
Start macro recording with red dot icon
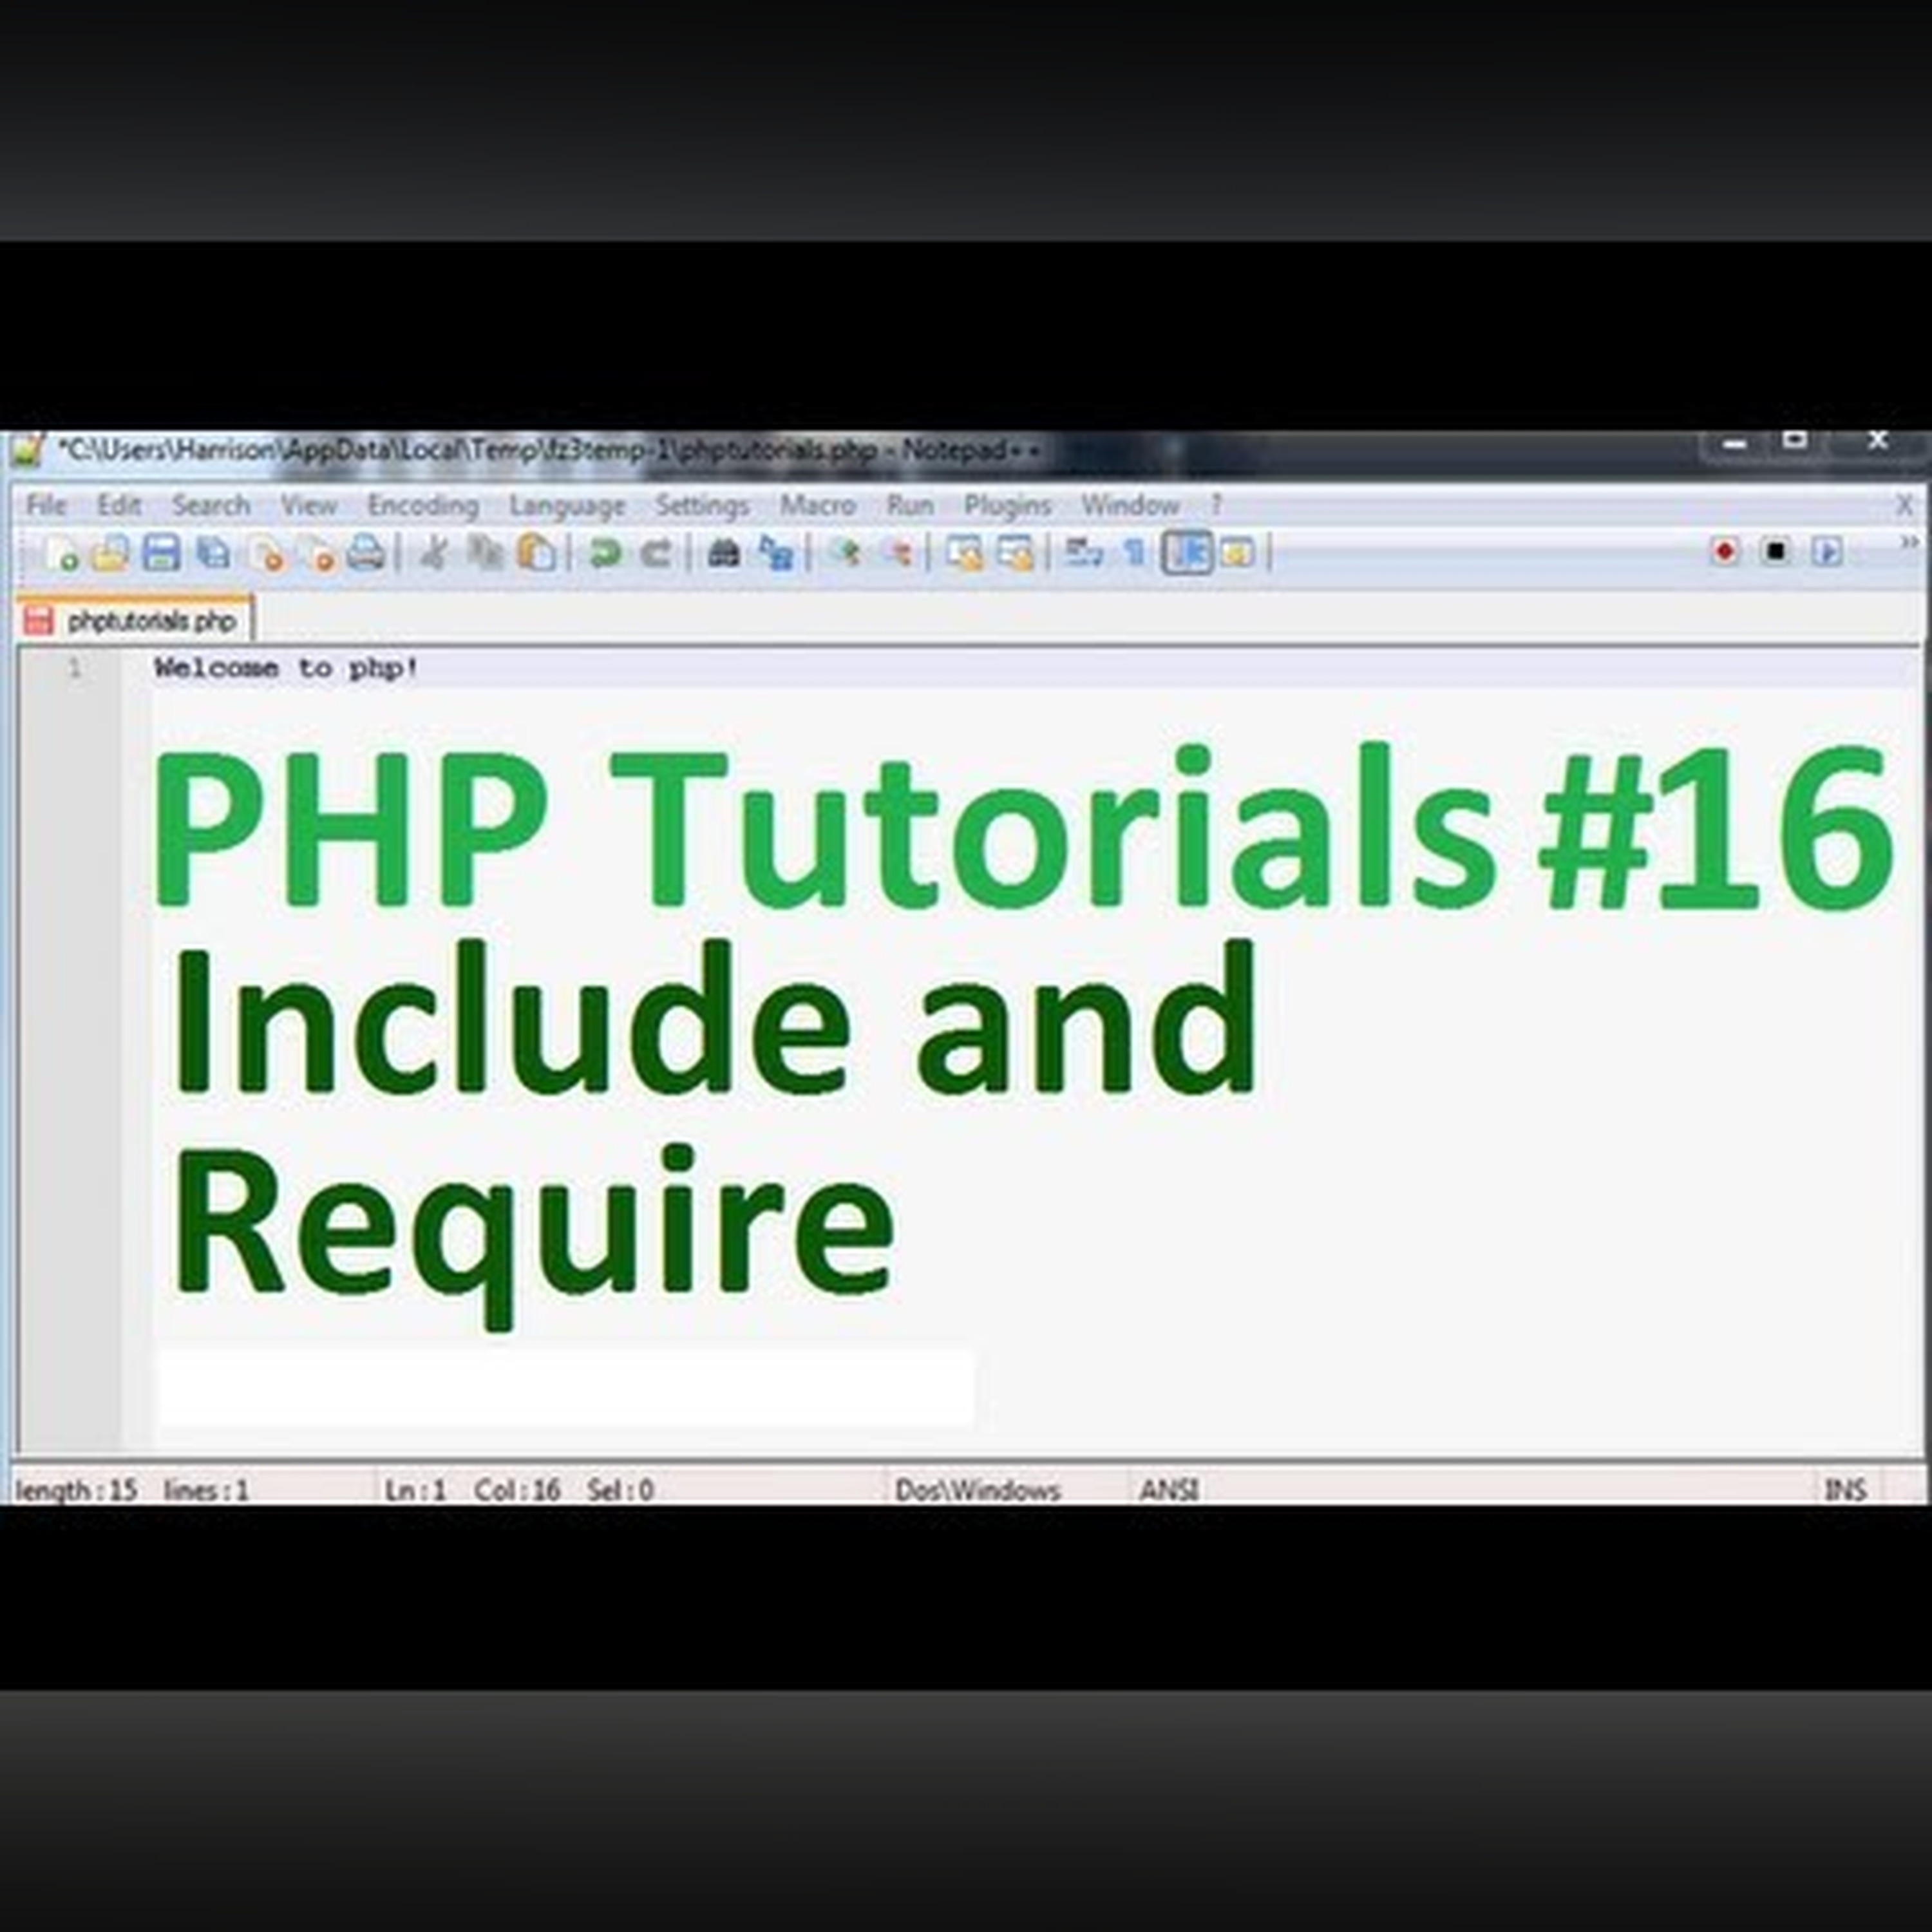click(1725, 552)
